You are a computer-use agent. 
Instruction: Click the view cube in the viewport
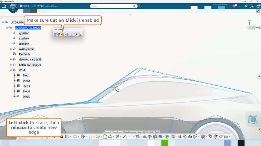click(253, 119)
